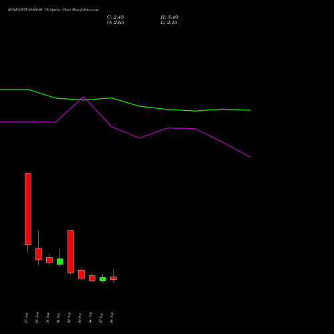
Task: Click the BANKNIFTY CE Option chart title
Action: click(x=53, y=10)
